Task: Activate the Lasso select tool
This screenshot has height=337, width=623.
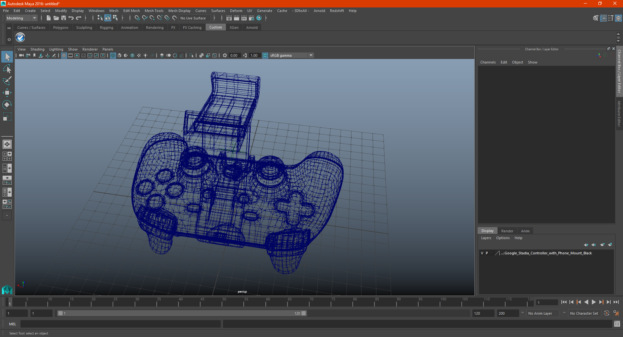Action: pos(7,69)
